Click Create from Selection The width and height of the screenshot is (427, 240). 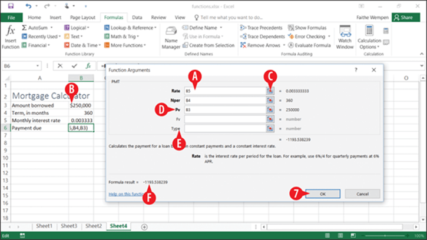coord(208,45)
